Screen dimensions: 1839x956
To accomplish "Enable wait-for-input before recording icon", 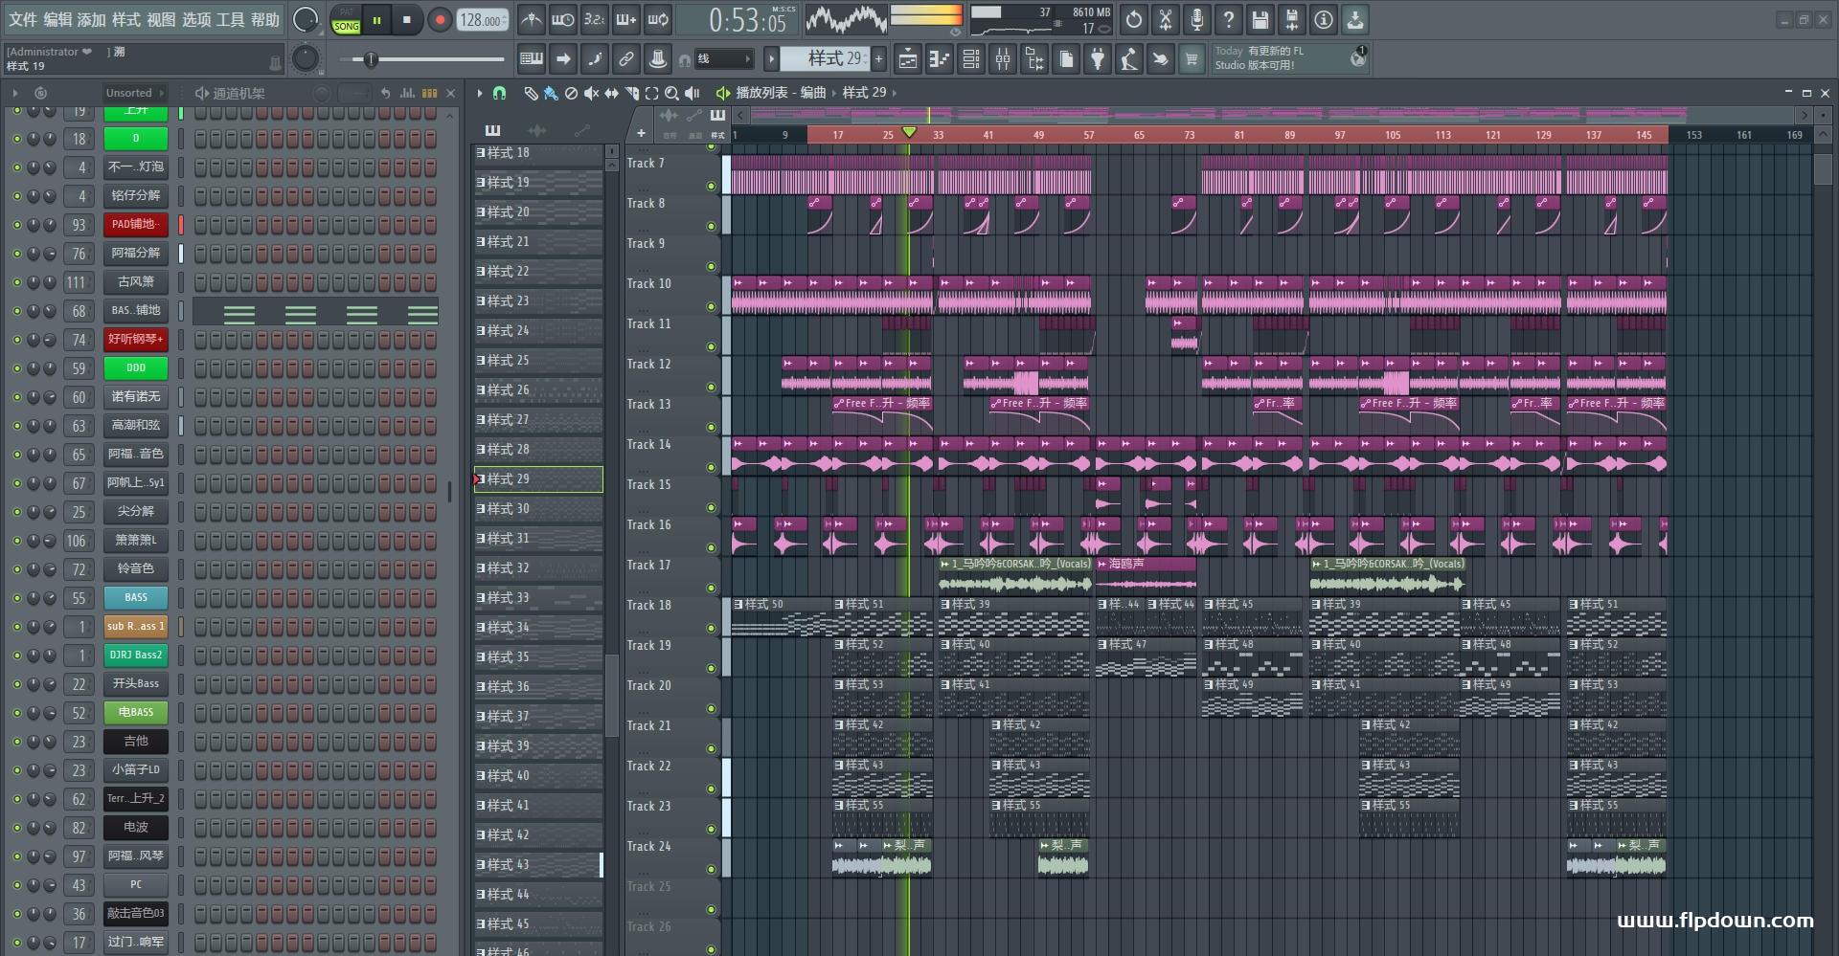I will (x=563, y=19).
